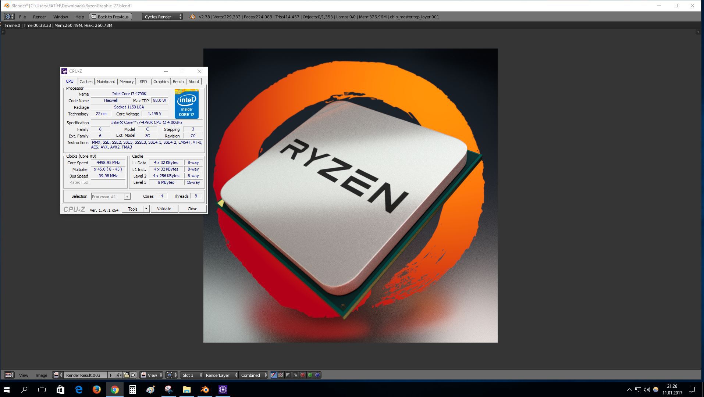The width and height of the screenshot is (704, 397).
Task: Click the CPU-Z title bar icon
Action: pyautogui.click(x=64, y=71)
